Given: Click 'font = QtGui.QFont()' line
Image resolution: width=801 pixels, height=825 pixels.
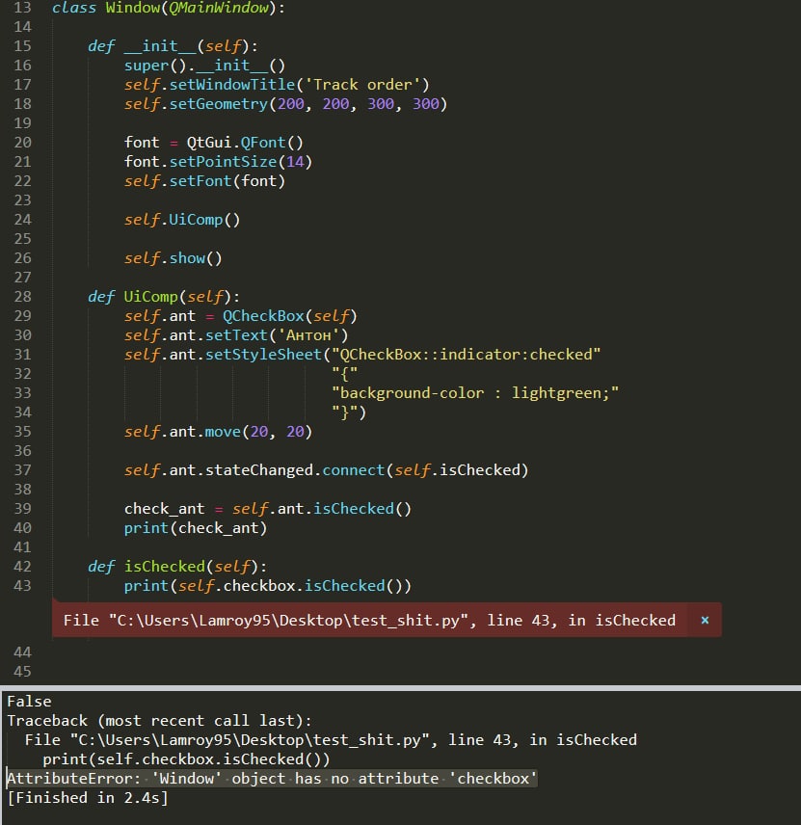Looking at the screenshot, I should (214, 143).
